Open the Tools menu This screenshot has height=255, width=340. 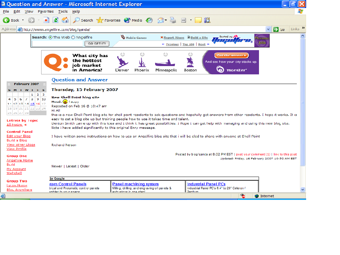coord(63,12)
